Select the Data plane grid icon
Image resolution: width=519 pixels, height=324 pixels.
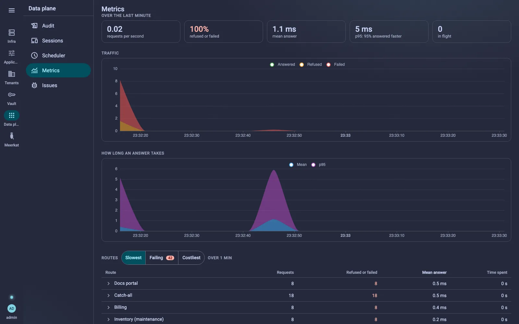pyautogui.click(x=12, y=115)
